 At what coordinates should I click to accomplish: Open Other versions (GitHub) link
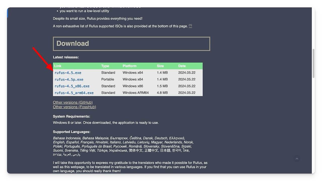pyautogui.click(x=73, y=102)
